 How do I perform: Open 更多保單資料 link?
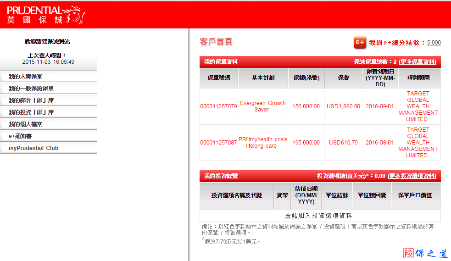tap(418, 62)
